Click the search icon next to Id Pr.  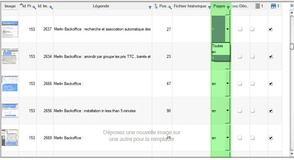(34, 7)
